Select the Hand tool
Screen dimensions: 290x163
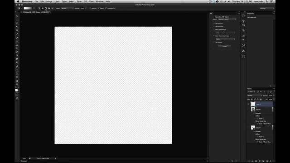[17, 81]
